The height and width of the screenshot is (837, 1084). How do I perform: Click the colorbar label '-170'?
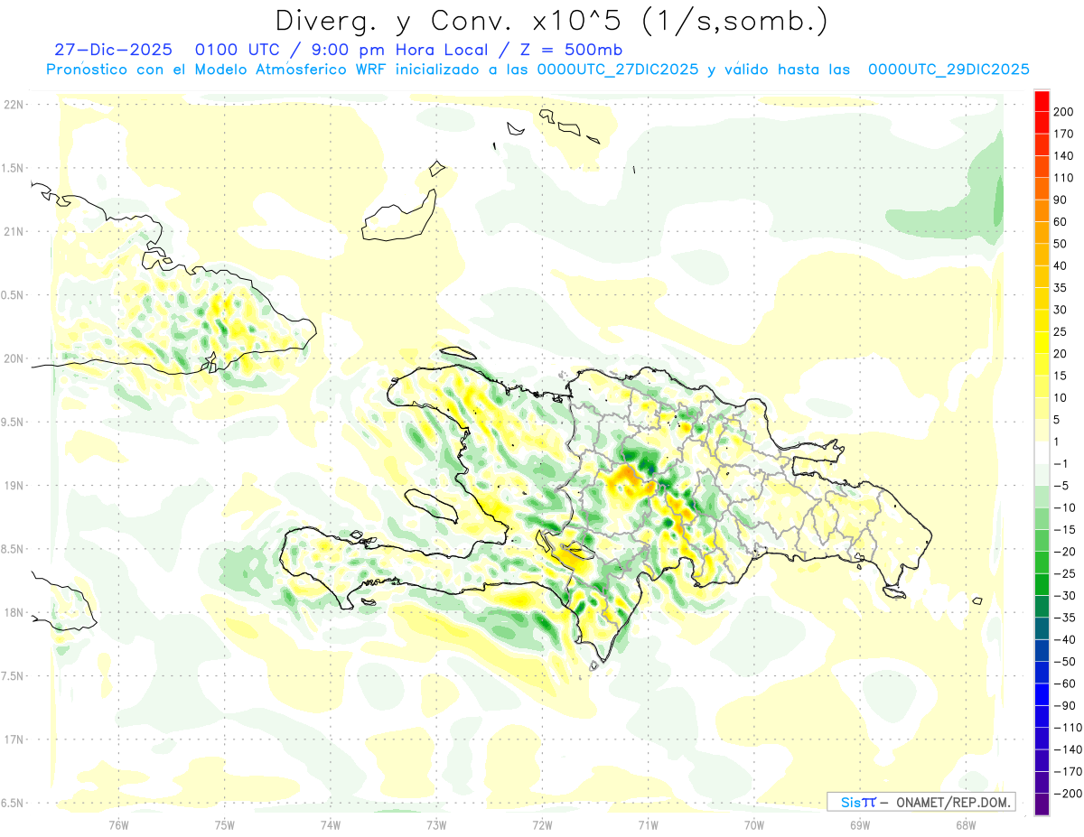click(x=1067, y=771)
